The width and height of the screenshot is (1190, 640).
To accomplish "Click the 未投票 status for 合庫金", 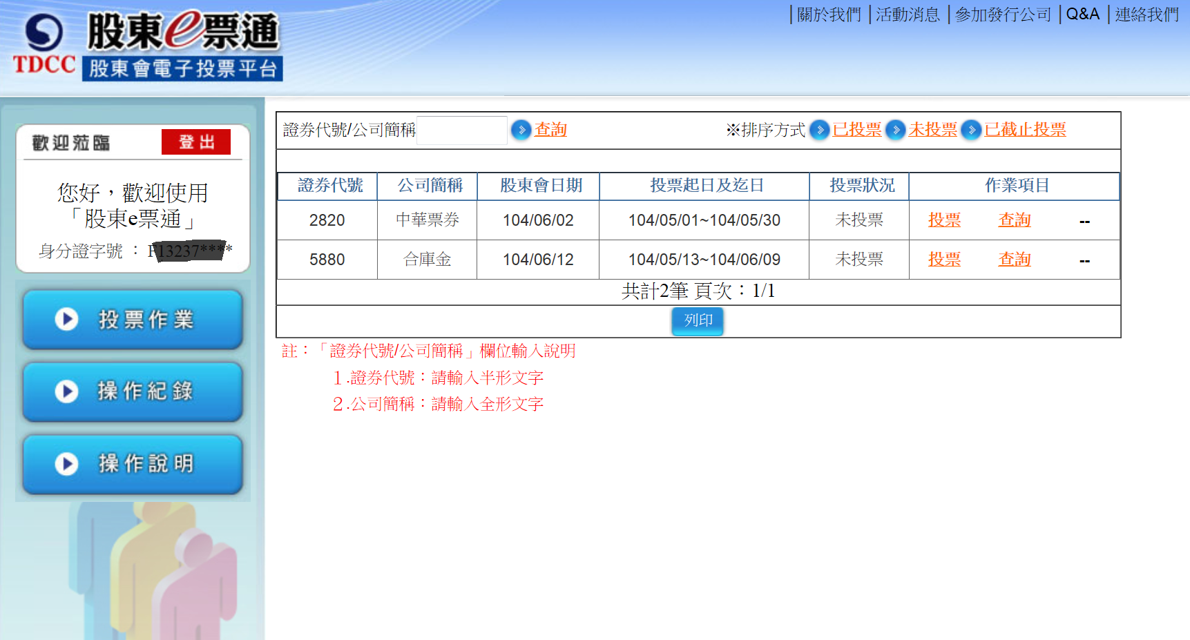I will coord(859,260).
